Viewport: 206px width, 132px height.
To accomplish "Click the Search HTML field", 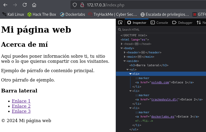I will [161, 30].
